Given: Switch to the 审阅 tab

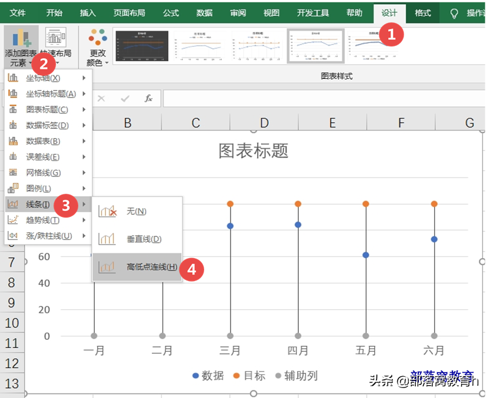Looking at the screenshot, I should [238, 13].
